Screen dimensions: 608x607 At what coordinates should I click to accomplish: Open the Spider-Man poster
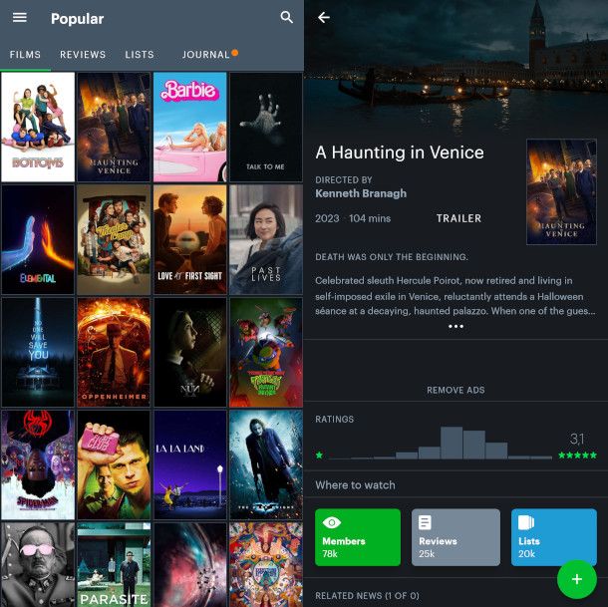pyautogui.click(x=38, y=464)
